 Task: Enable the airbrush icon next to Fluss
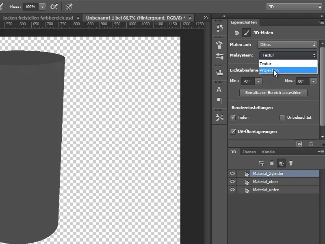tap(54, 7)
